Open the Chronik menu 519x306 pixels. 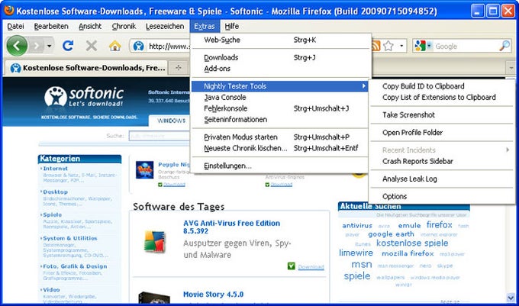124,26
